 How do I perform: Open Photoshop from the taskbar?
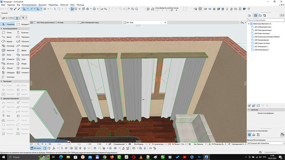(199, 157)
